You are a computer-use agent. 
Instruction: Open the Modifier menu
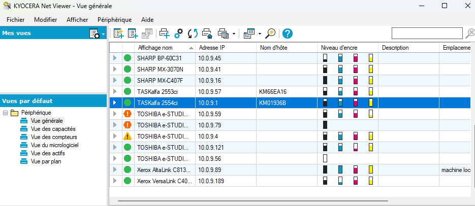[45, 20]
